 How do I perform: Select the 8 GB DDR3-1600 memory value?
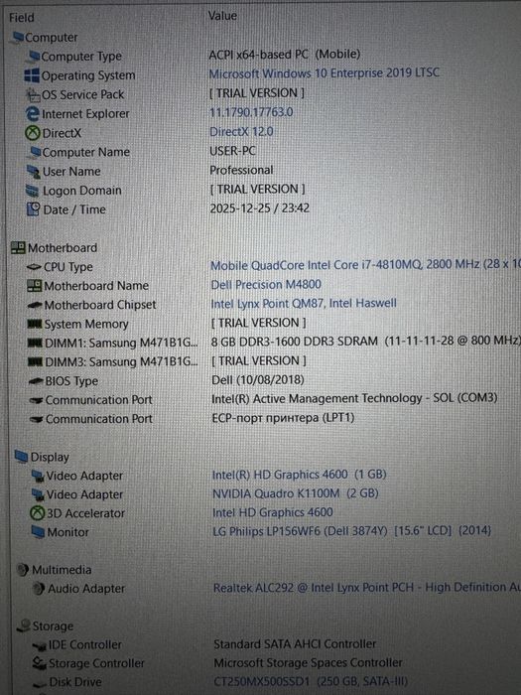coord(365,341)
